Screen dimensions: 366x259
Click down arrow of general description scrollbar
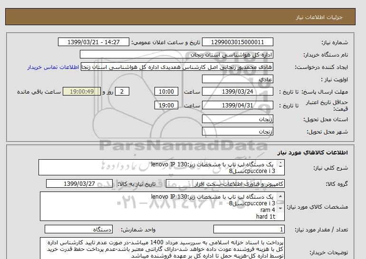point(280,166)
